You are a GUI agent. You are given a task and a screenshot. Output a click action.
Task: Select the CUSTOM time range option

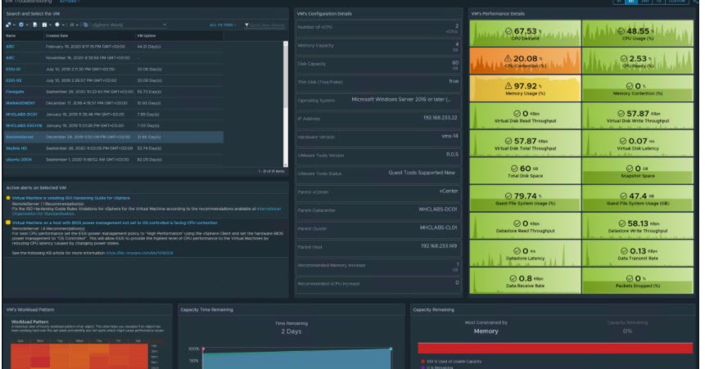click(675, 2)
